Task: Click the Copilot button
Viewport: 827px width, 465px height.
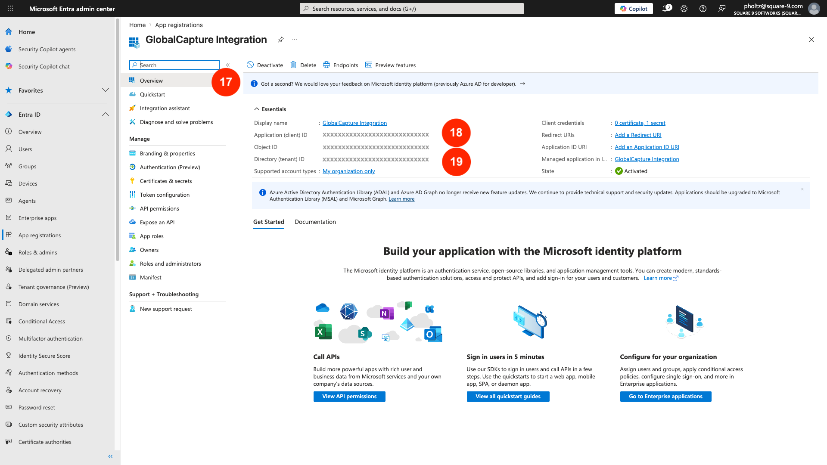Action: point(634,9)
